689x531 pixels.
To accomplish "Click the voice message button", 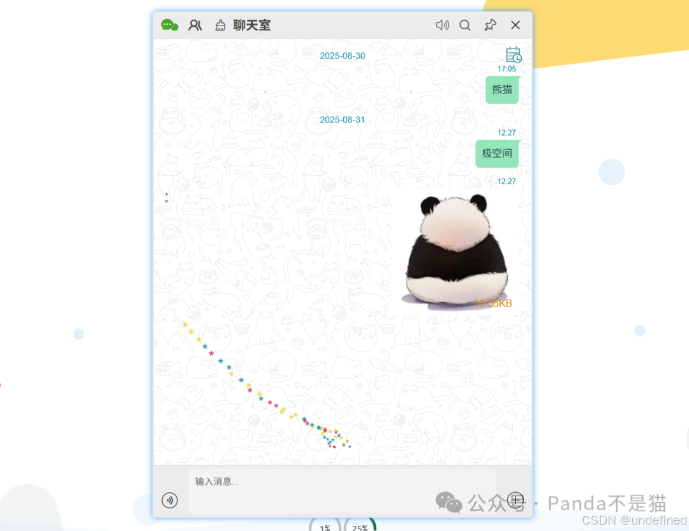I will (x=170, y=500).
